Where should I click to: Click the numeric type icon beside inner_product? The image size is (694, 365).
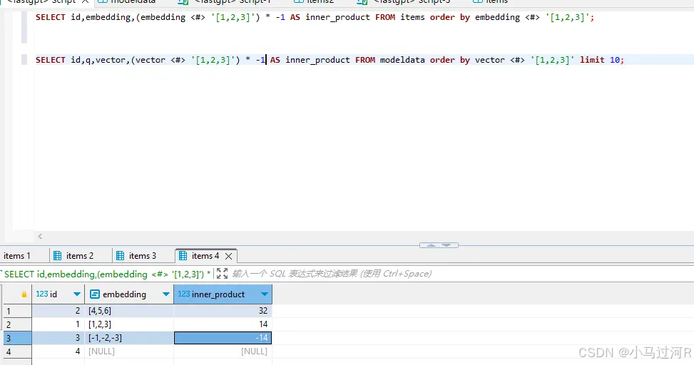[x=184, y=294]
